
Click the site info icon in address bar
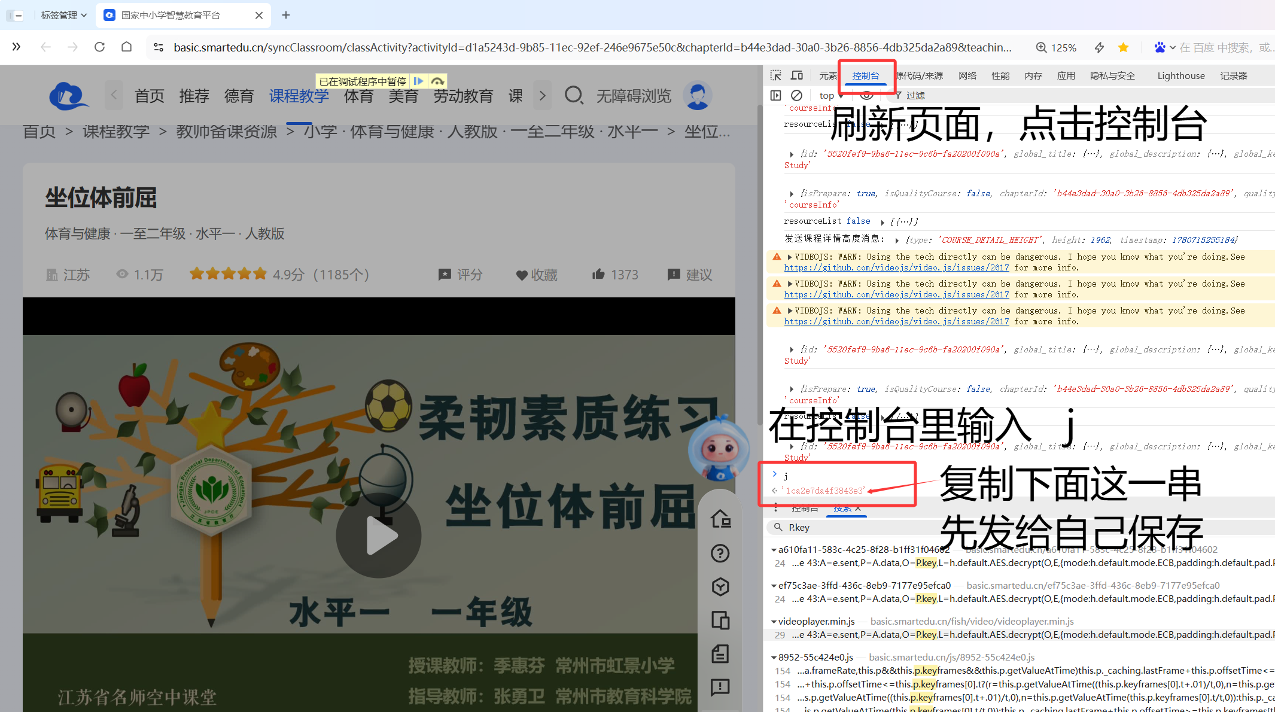pos(159,47)
